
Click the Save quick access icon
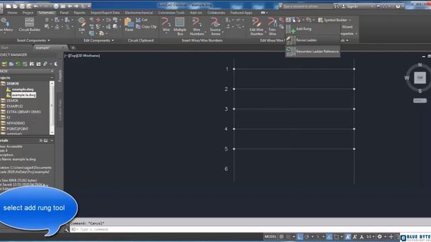click(22, 6)
